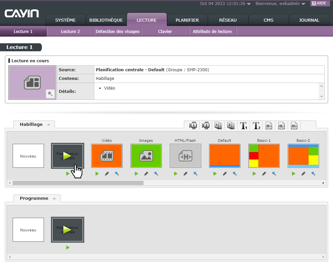This screenshot has height=266, width=333.
Task: Play the Default skin
Action: point(215,174)
